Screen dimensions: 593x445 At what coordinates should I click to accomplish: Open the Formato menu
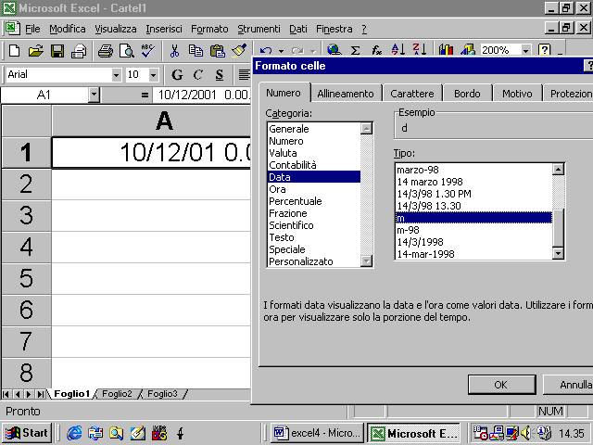(209, 29)
